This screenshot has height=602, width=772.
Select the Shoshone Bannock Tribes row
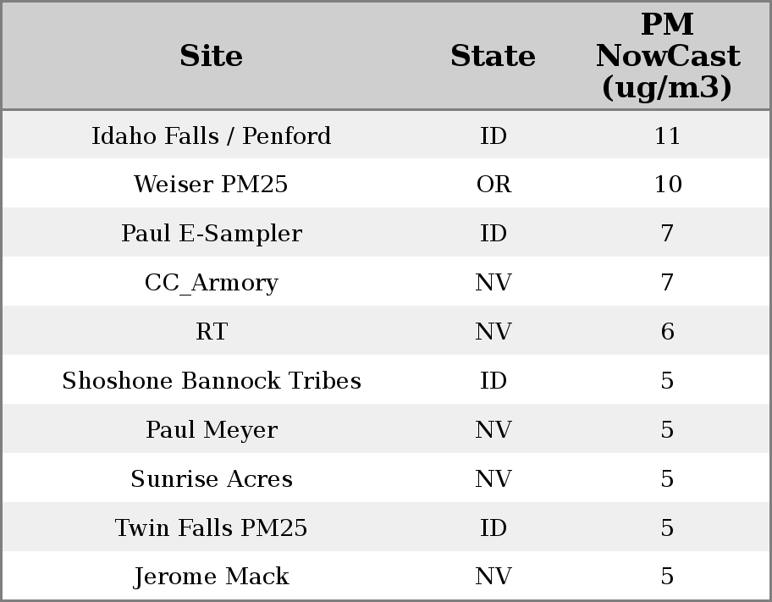point(212,381)
